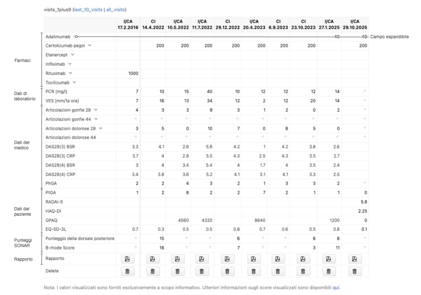Open the report for the 10.5.2022 visit
The image size is (421, 295).
pyautogui.click(x=178, y=259)
